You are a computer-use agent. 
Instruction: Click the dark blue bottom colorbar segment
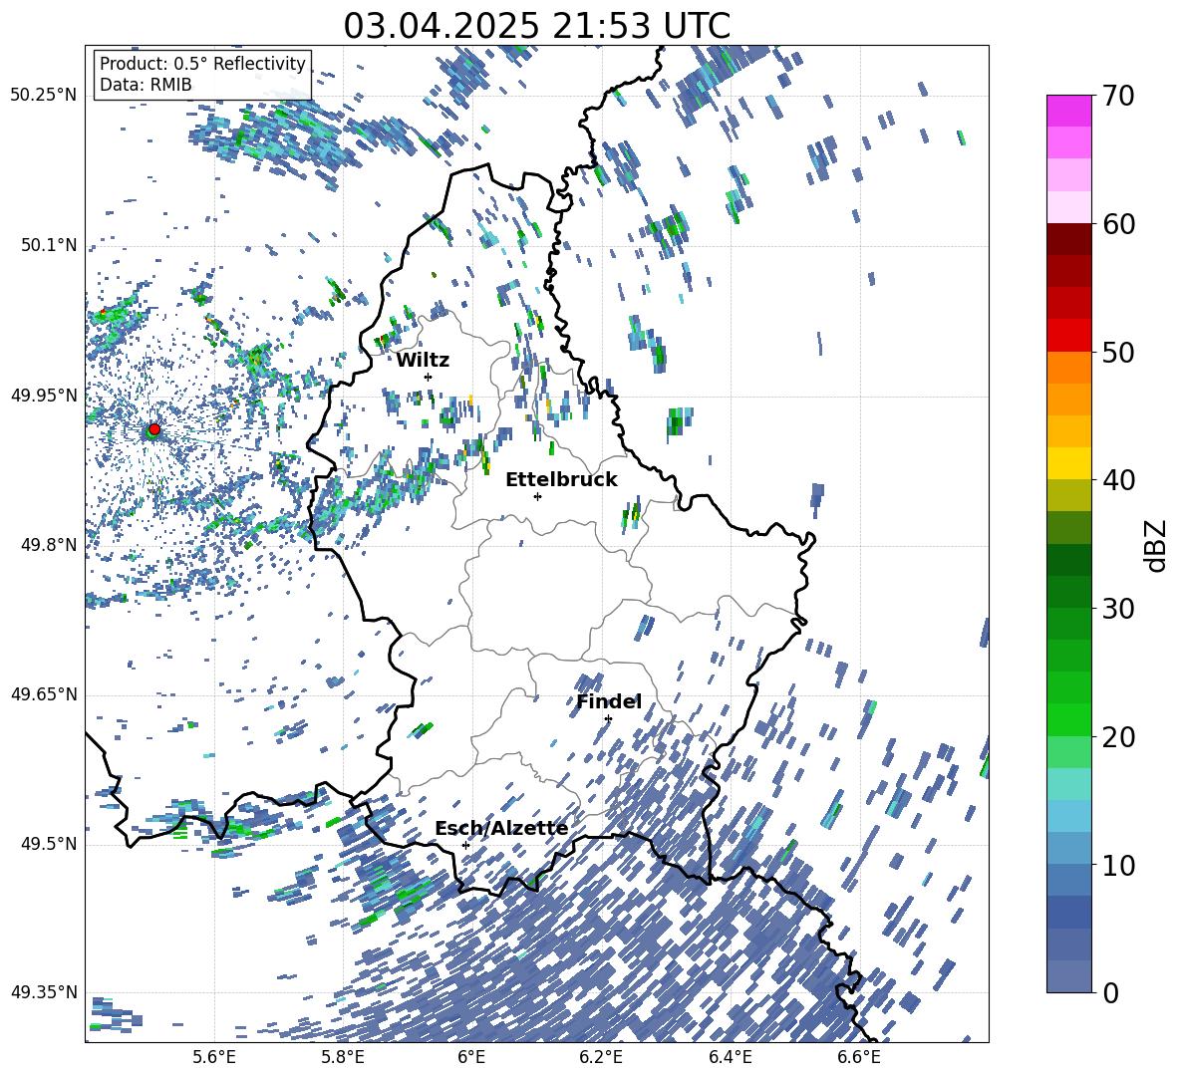pyautogui.click(x=1068, y=976)
